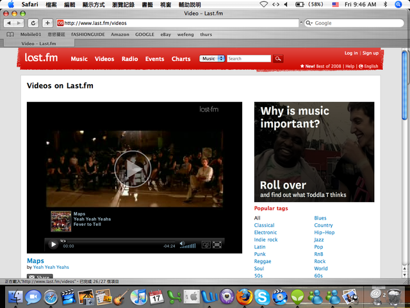
Task: Click the Safari back arrow button
Action: point(9,23)
